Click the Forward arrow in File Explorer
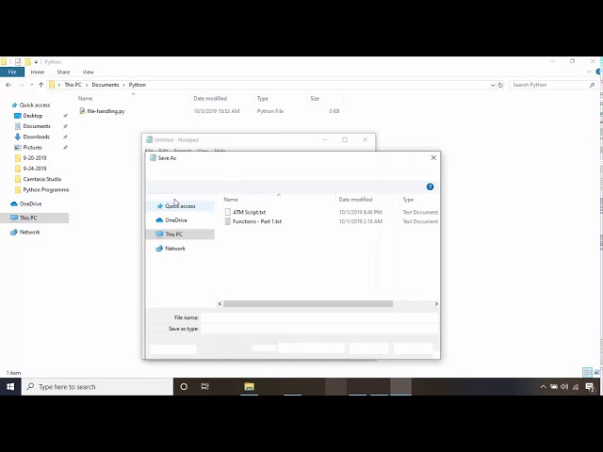Viewport: 603px width, 452px height. (22, 85)
